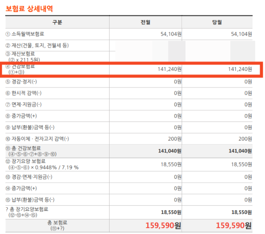Click 당월 0원 in ⑨ 납부(환불)금액 row

pyautogui.click(x=248, y=127)
